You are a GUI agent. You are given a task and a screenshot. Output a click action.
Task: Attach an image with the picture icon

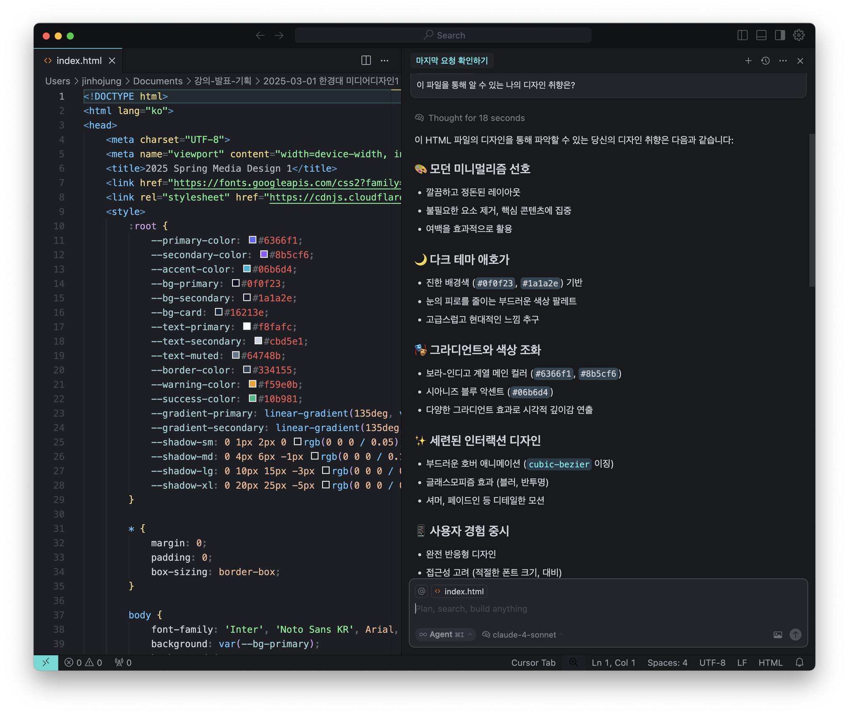pos(778,635)
